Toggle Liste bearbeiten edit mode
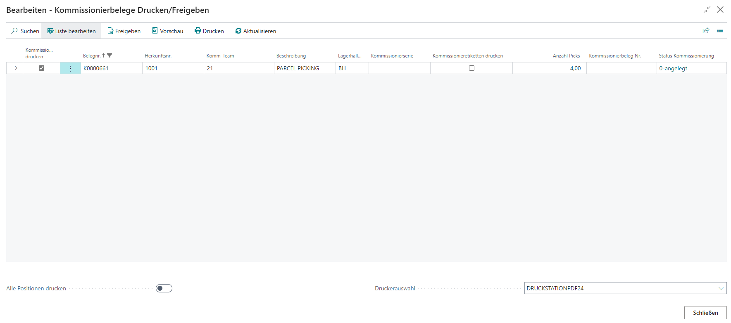The width and height of the screenshot is (731, 323). tap(71, 31)
